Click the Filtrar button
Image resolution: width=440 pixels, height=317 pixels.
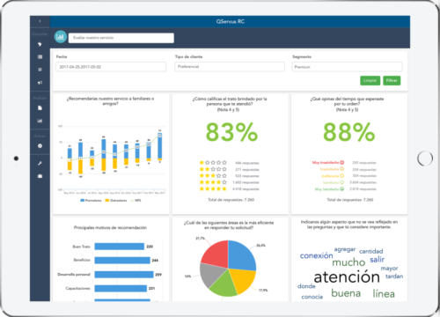tap(392, 80)
